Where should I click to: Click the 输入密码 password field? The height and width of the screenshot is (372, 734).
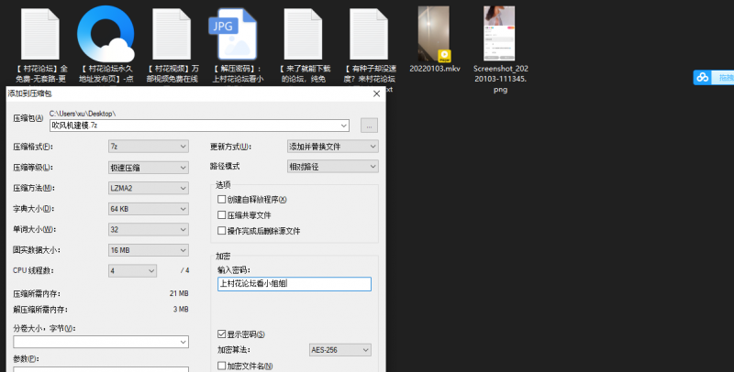(294, 285)
